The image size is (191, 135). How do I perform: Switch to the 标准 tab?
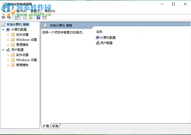tap(55, 126)
